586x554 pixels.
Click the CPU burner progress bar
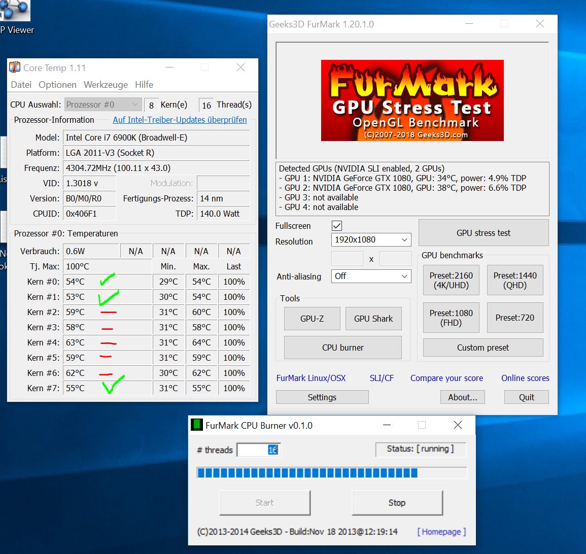[x=331, y=473]
